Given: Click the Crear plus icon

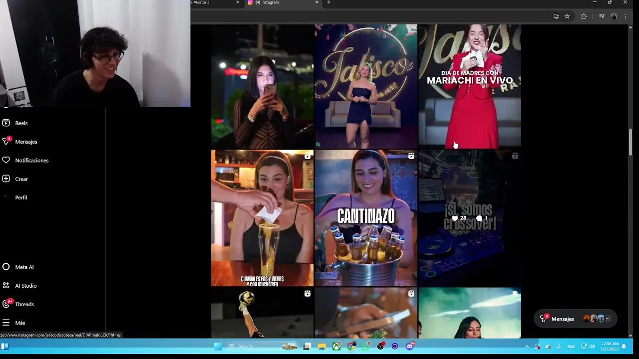Looking at the screenshot, I should click(6, 179).
